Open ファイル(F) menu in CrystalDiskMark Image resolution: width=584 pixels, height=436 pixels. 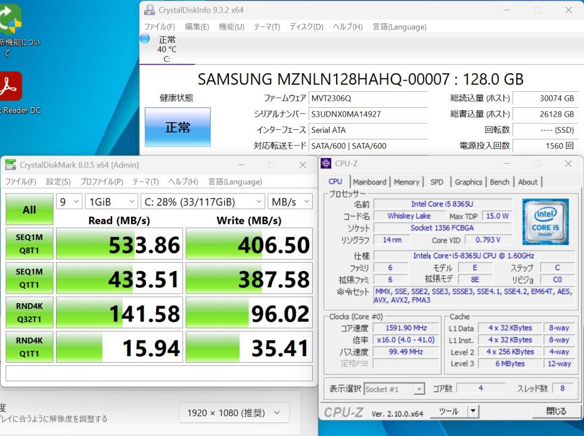click(x=20, y=182)
